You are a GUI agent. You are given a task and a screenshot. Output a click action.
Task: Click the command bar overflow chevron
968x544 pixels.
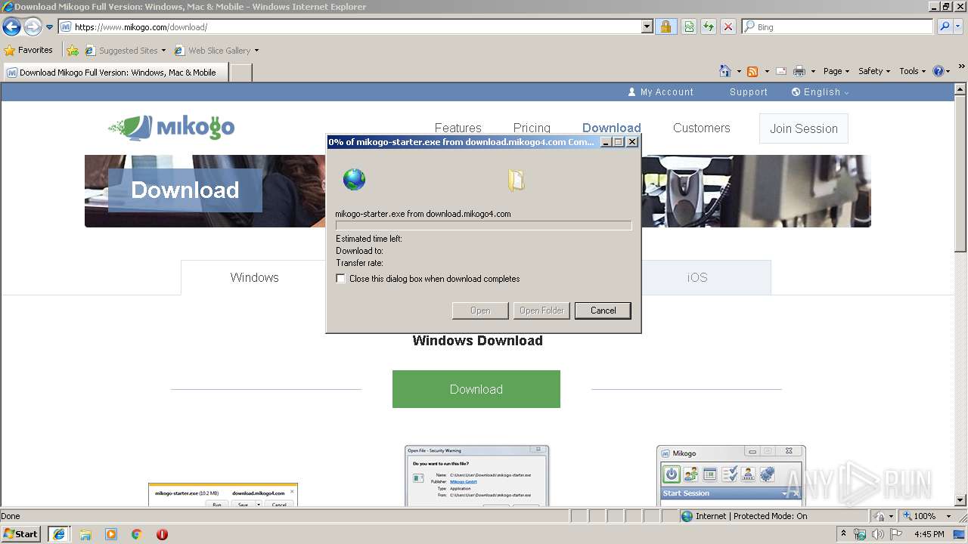(x=961, y=68)
